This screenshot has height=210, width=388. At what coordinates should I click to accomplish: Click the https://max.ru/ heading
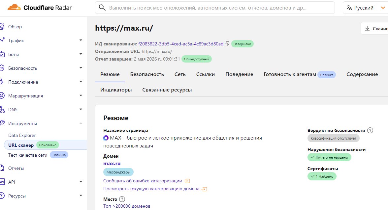click(x=124, y=28)
